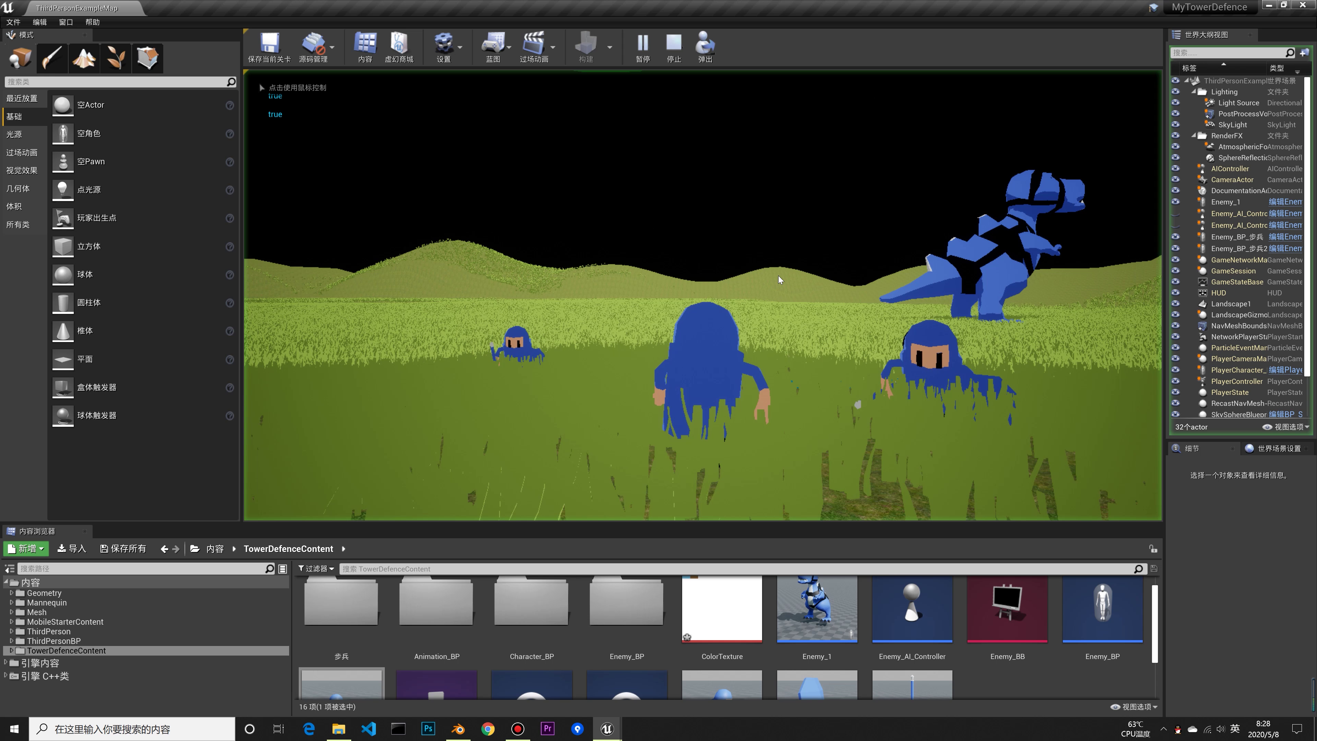Viewport: 1317px width, 741px height.
Task: Select the Paint brush mode icon
Action: point(52,58)
